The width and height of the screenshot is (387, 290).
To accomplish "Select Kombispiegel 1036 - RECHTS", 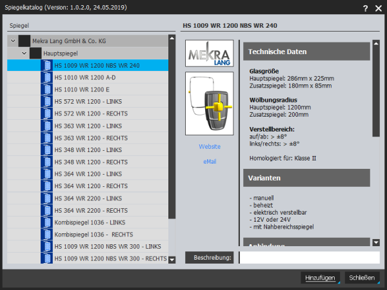I will click(88, 235).
